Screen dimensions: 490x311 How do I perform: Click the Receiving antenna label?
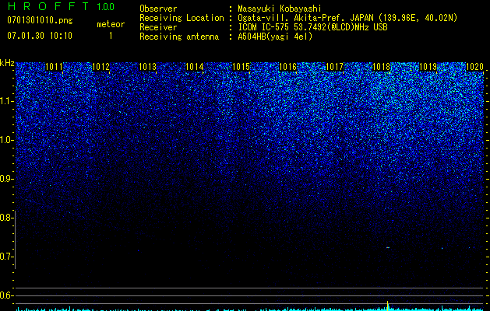tap(179, 37)
